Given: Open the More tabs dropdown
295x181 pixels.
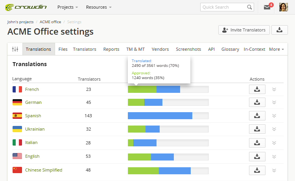Looking at the screenshot, I should pos(277,49).
